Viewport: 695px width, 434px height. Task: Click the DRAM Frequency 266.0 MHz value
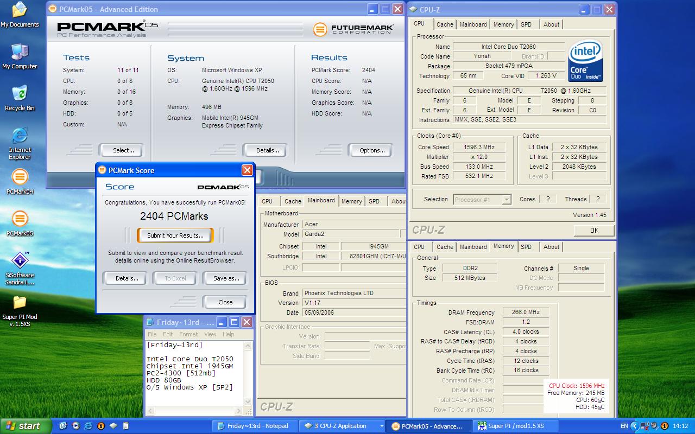tap(526, 312)
